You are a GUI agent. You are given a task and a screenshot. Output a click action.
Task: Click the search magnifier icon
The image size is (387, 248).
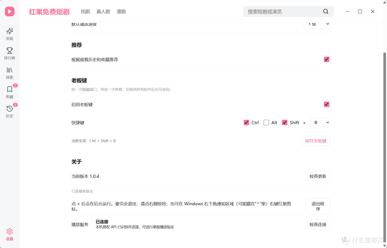pyautogui.click(x=326, y=11)
